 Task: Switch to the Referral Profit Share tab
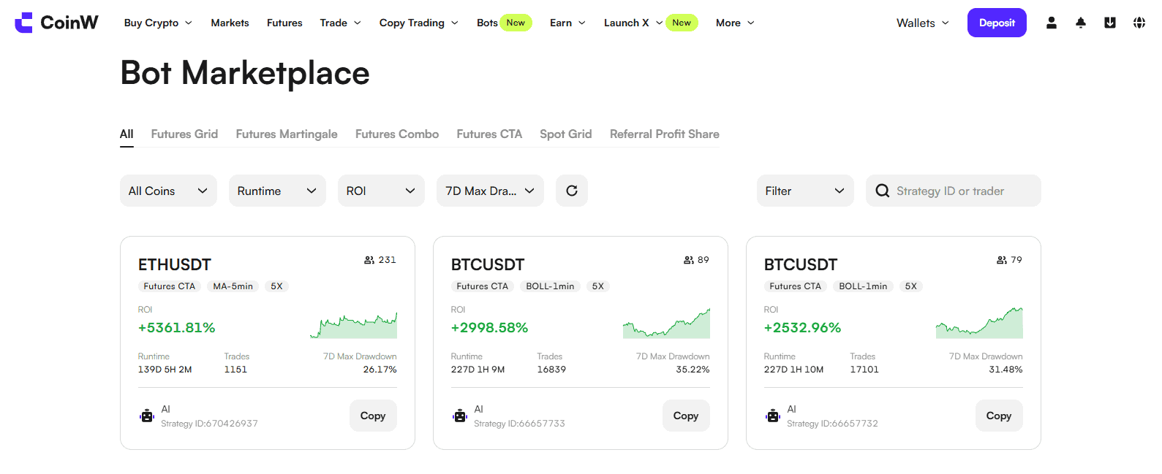coord(665,134)
